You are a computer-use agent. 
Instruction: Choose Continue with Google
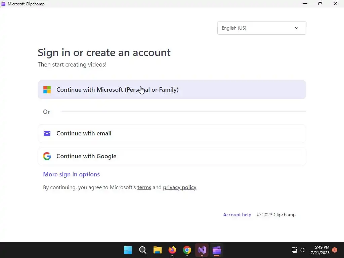click(x=172, y=156)
